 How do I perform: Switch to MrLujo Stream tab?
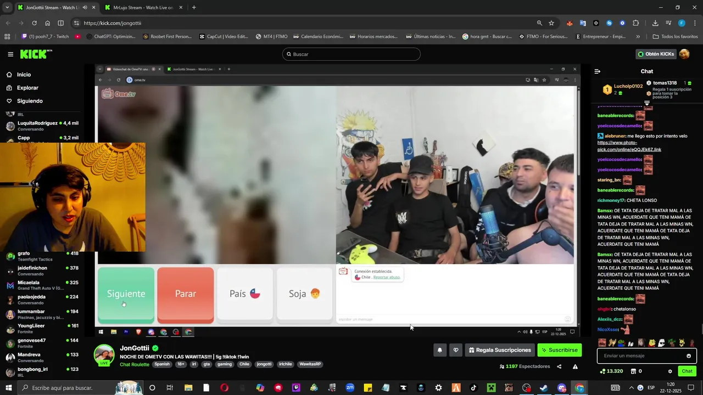[x=143, y=8]
